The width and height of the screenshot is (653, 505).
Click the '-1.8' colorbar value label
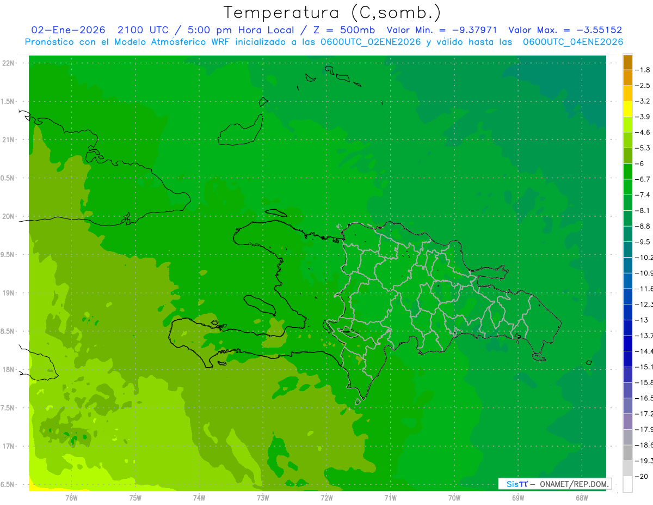point(643,70)
